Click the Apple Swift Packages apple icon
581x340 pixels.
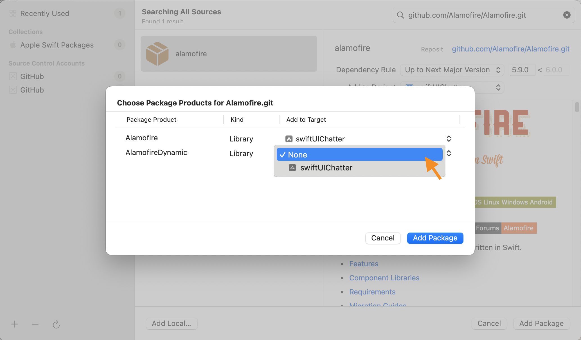click(13, 45)
